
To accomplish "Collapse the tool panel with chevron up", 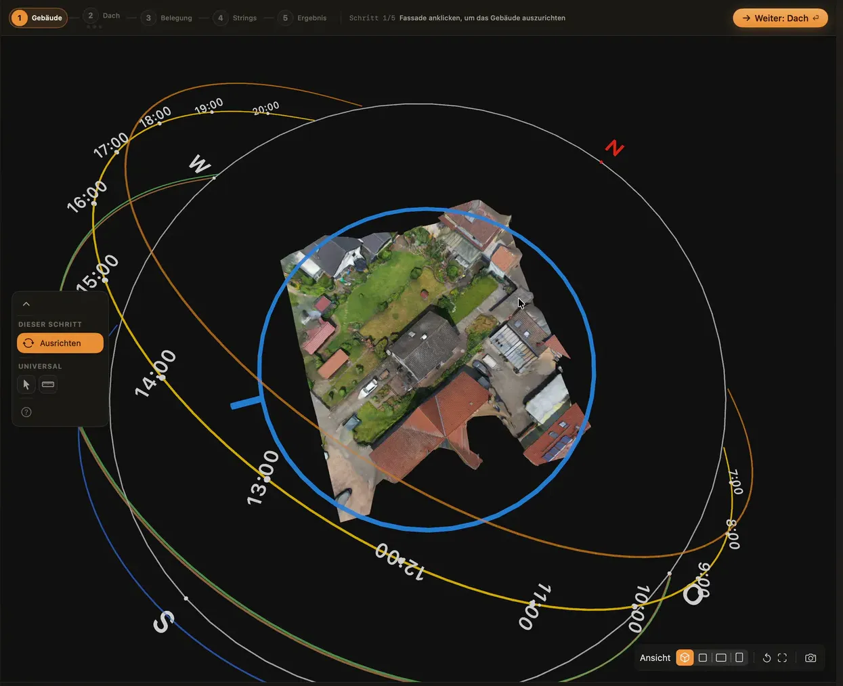I will [26, 304].
